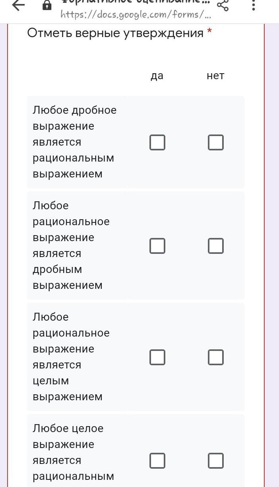Tap the back arrow in browser bar

[x=18, y=5]
